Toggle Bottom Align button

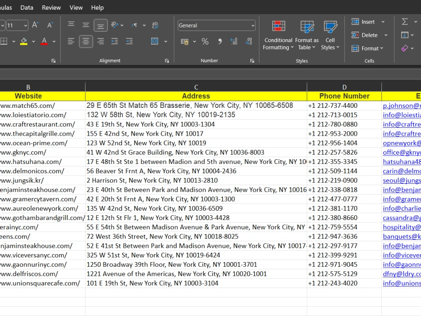click(101, 25)
